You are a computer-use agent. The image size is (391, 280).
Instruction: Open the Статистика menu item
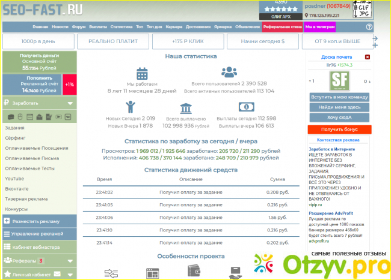(122, 27)
